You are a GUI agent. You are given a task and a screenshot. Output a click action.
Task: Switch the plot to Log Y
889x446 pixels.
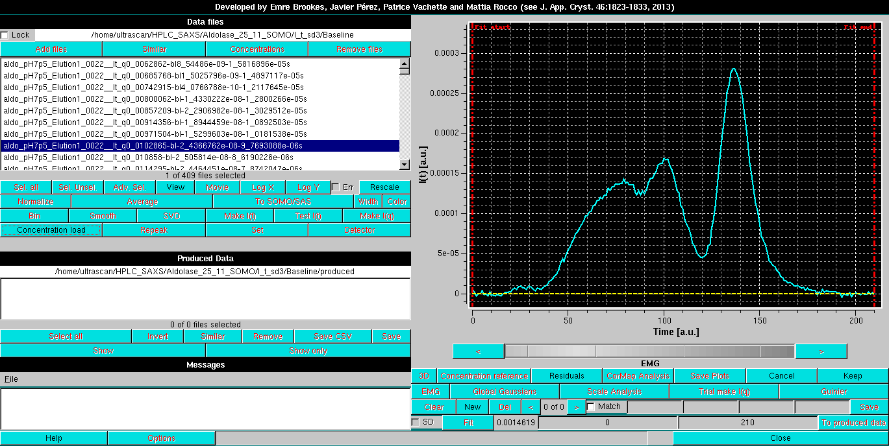click(308, 187)
